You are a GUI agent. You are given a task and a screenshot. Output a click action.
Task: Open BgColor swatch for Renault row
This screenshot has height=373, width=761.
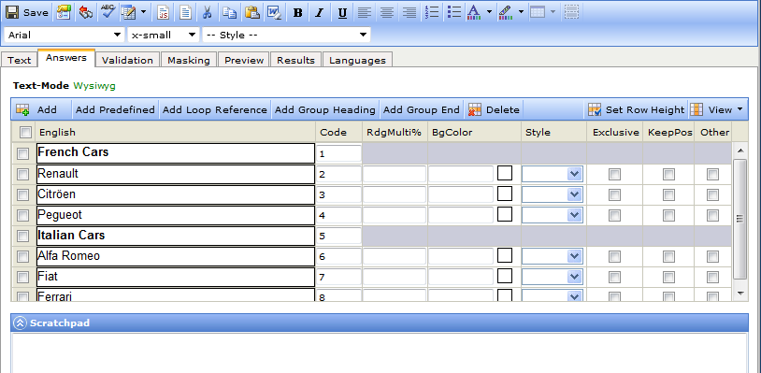pyautogui.click(x=505, y=173)
